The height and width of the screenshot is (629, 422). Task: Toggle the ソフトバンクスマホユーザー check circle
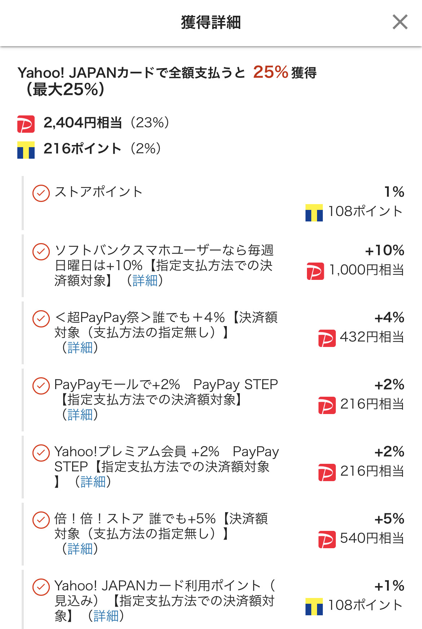coord(41,251)
